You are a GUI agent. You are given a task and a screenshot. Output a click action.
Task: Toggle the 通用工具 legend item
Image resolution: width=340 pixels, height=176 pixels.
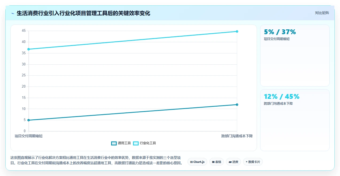(121, 143)
